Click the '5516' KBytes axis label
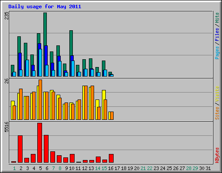Viewport: 222px width, 173px height. click(7, 127)
